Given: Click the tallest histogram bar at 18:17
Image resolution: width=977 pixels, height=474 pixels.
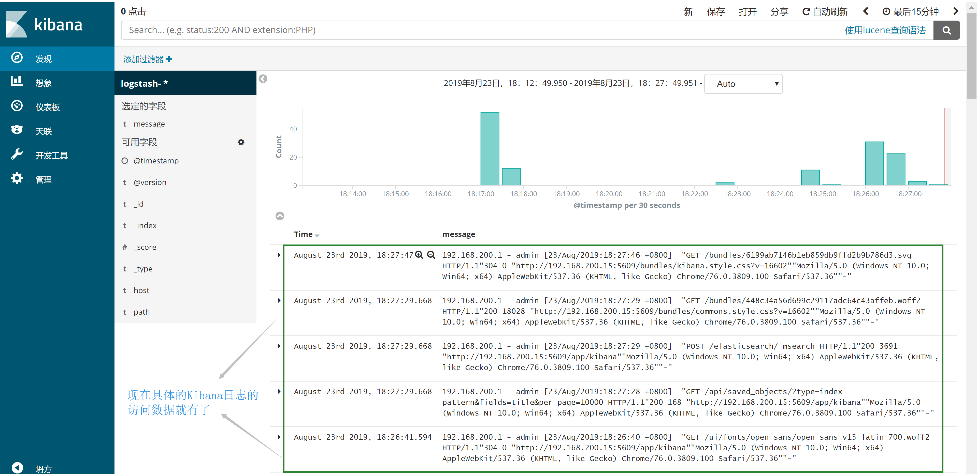Looking at the screenshot, I should pos(490,148).
